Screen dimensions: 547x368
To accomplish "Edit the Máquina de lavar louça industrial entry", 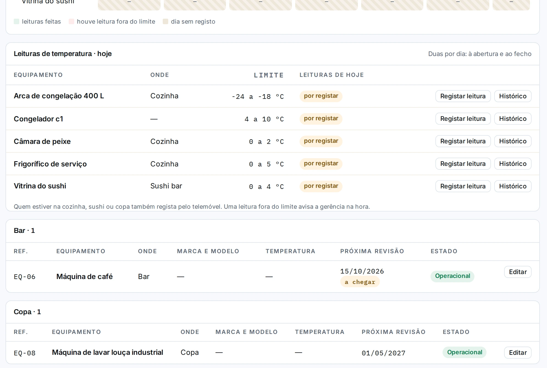I will (518, 353).
